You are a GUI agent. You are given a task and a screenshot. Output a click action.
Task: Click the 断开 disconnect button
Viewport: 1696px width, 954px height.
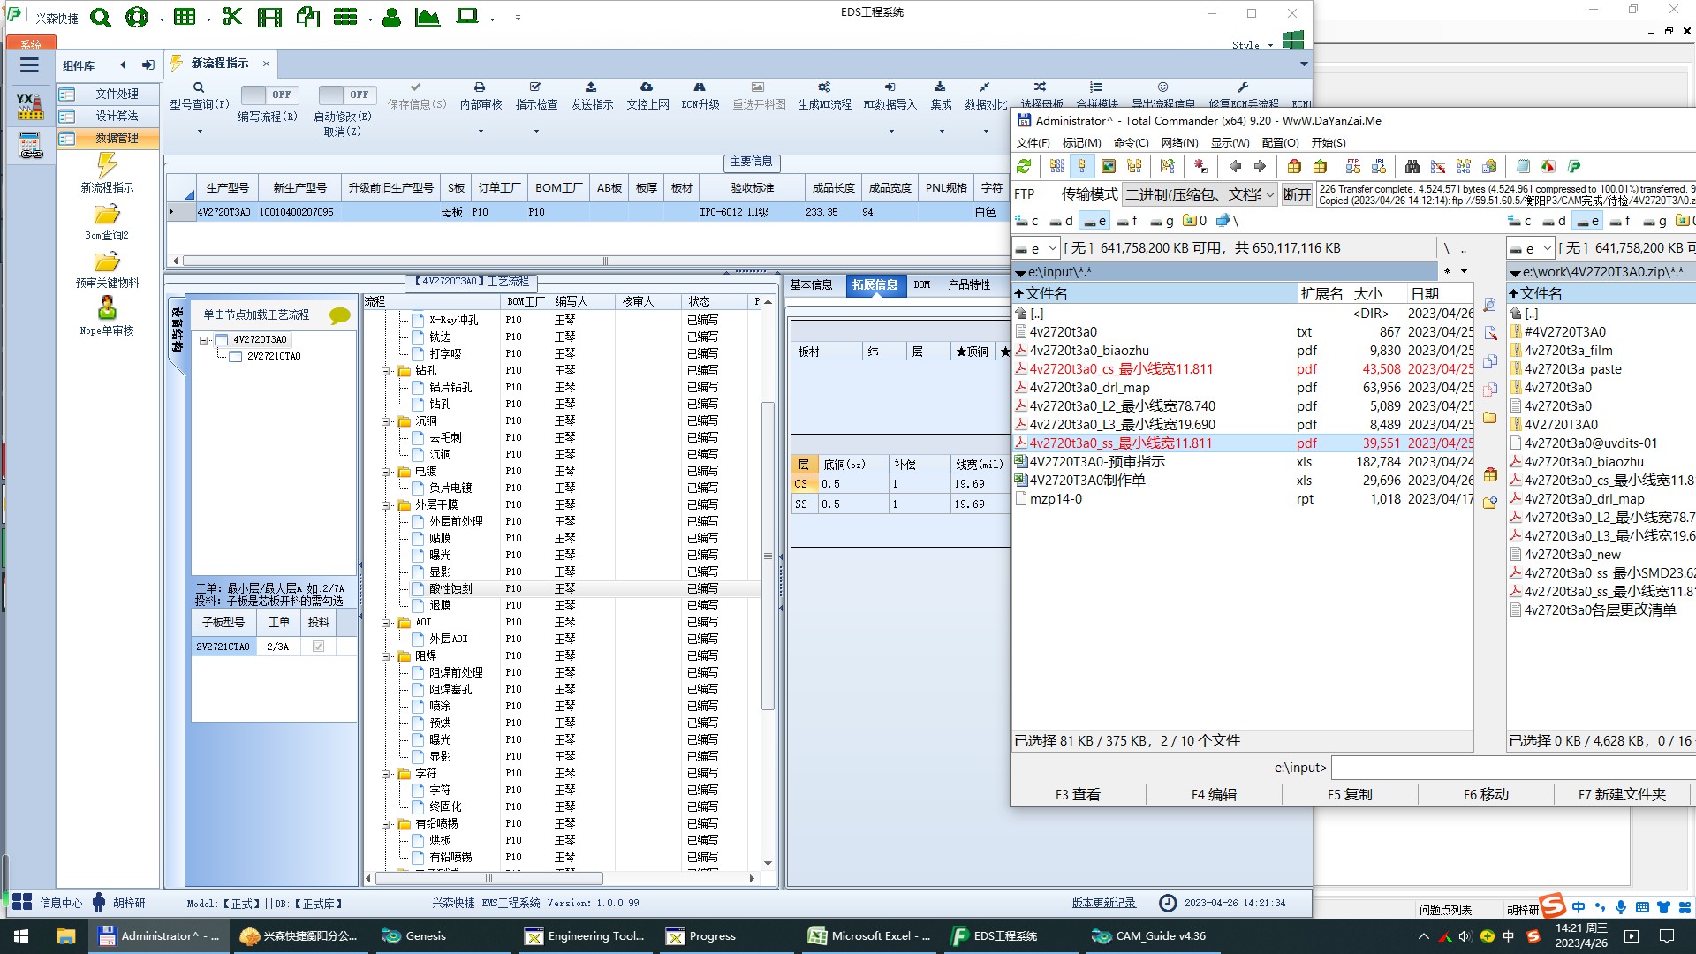tap(1296, 194)
